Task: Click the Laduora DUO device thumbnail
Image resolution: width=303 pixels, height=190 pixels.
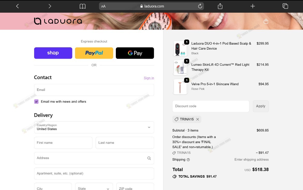Action: [x=180, y=48]
